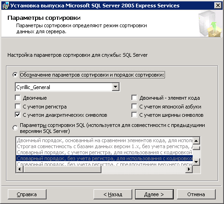The image size is (224, 204).
Task: Close the SQL Server setup window
Action: tap(218, 6)
